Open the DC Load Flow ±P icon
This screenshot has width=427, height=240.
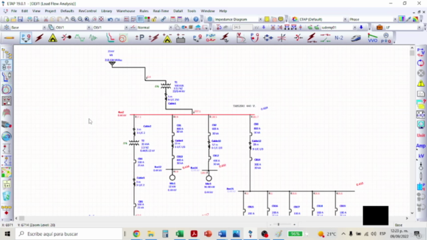tap(139, 38)
